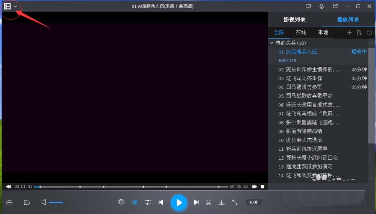Open the 480P quality selector

[254, 202]
